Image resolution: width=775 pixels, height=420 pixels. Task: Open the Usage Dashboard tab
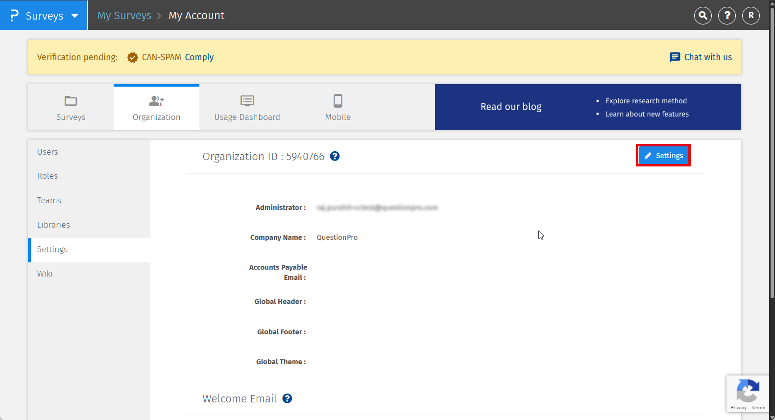click(247, 108)
